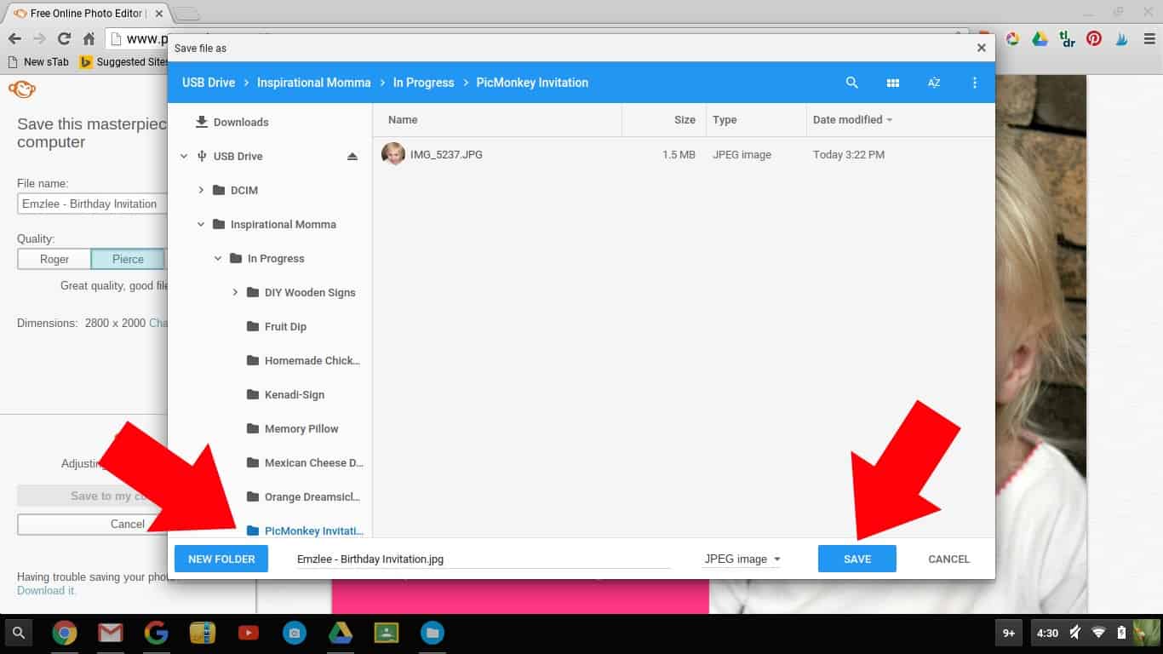
Task: Open the three-dot more options menu
Action: tap(974, 83)
